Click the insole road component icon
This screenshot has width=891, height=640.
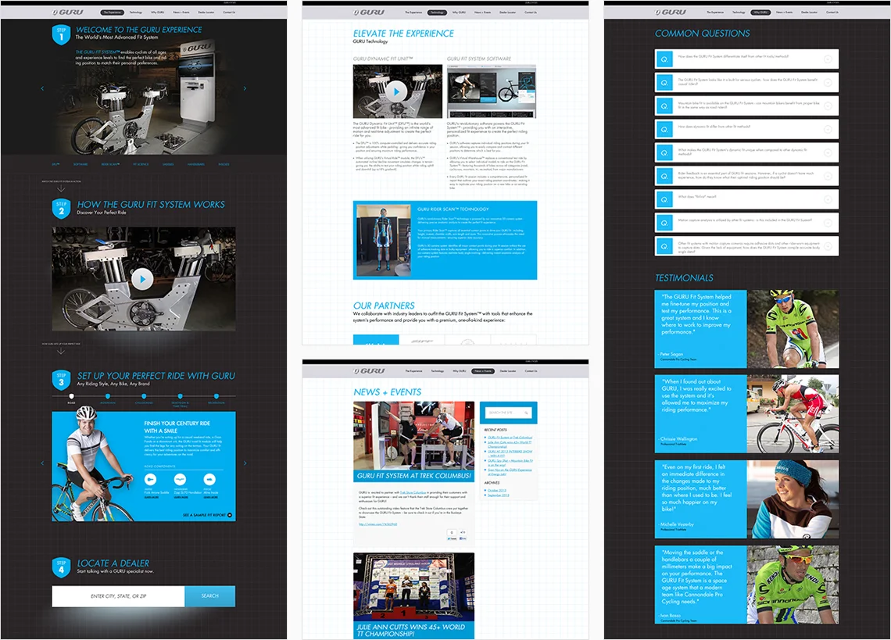(209, 479)
